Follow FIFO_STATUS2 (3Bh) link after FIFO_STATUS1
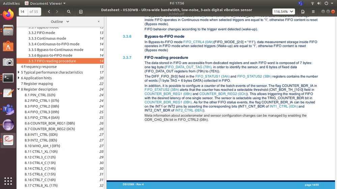 tap(254, 76)
